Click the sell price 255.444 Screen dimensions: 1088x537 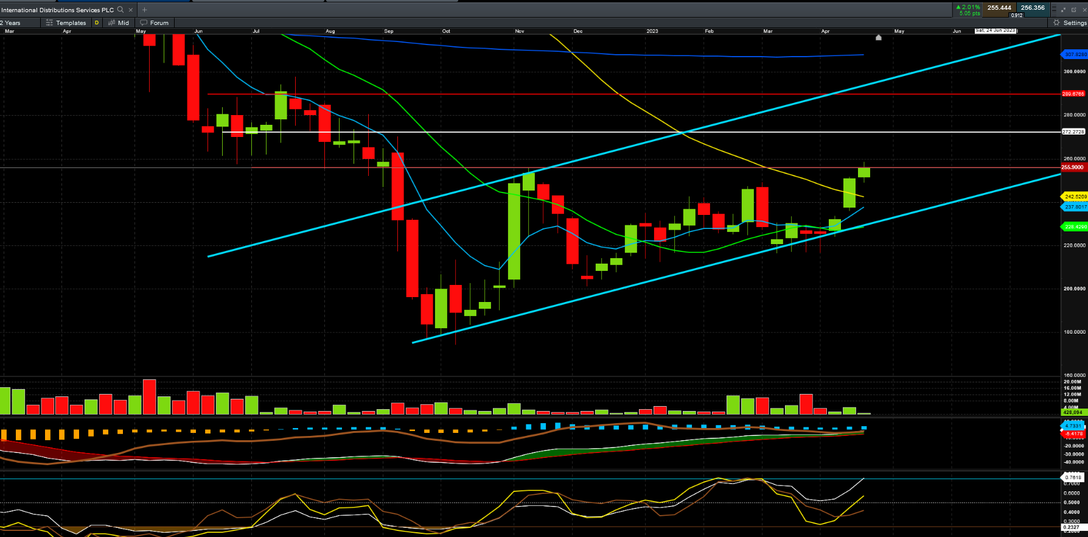pos(999,8)
